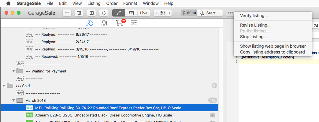The height and width of the screenshot is (122, 319).
Task: Open the Reports chart tab icon
Action: point(134,23)
